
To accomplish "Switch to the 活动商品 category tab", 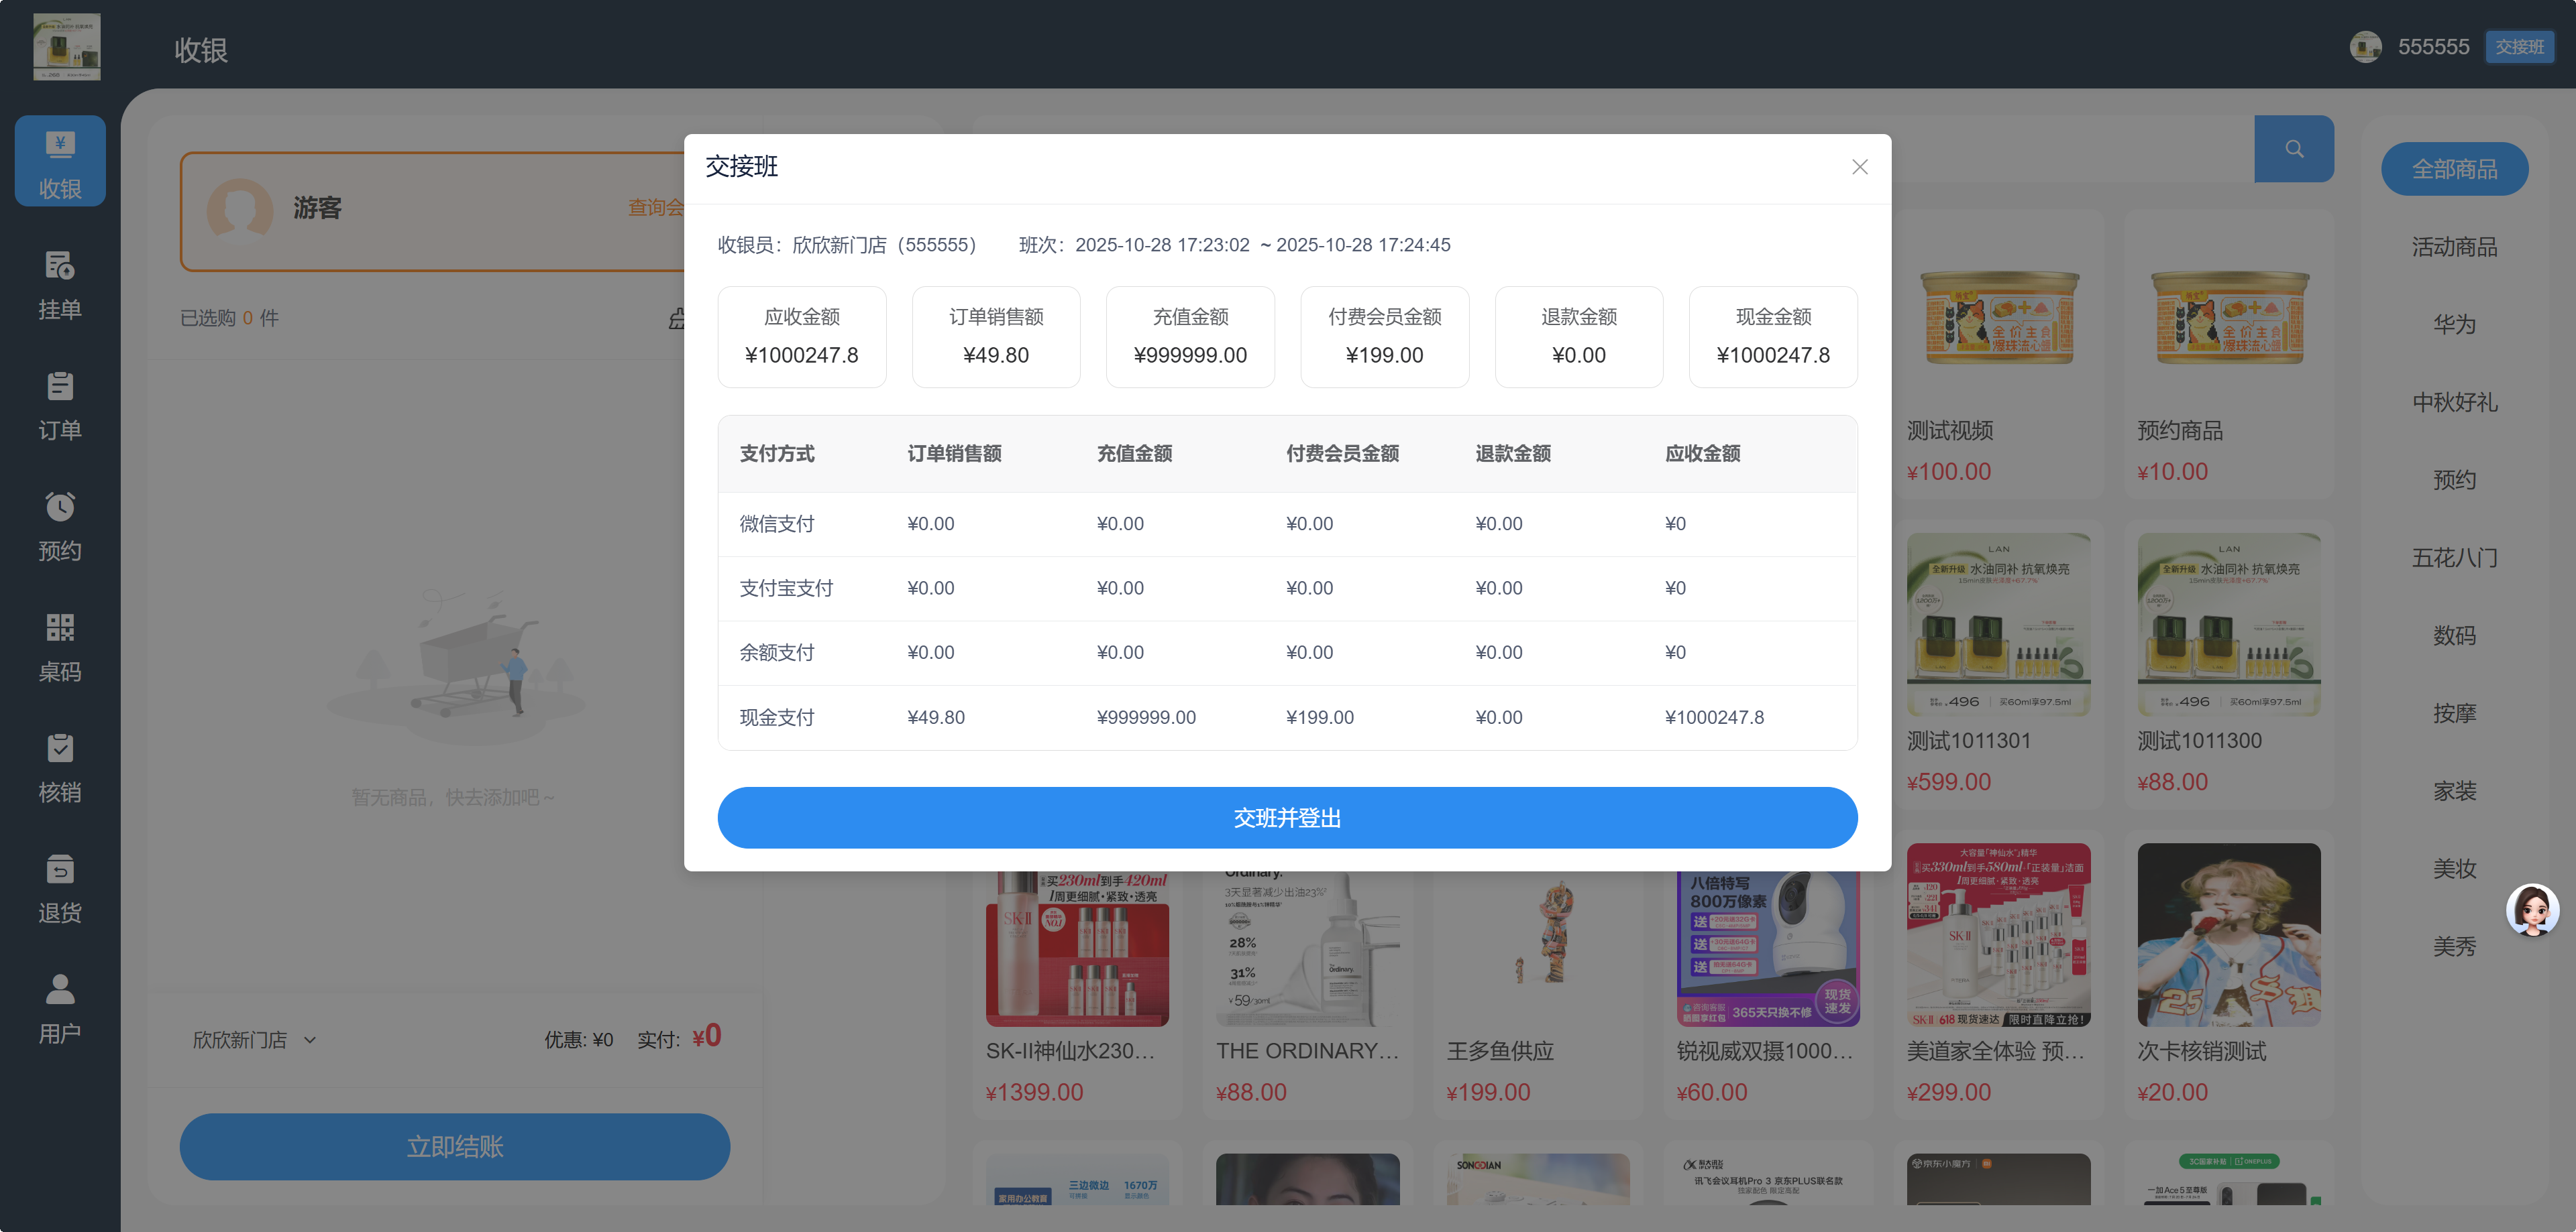I will pos(2454,246).
